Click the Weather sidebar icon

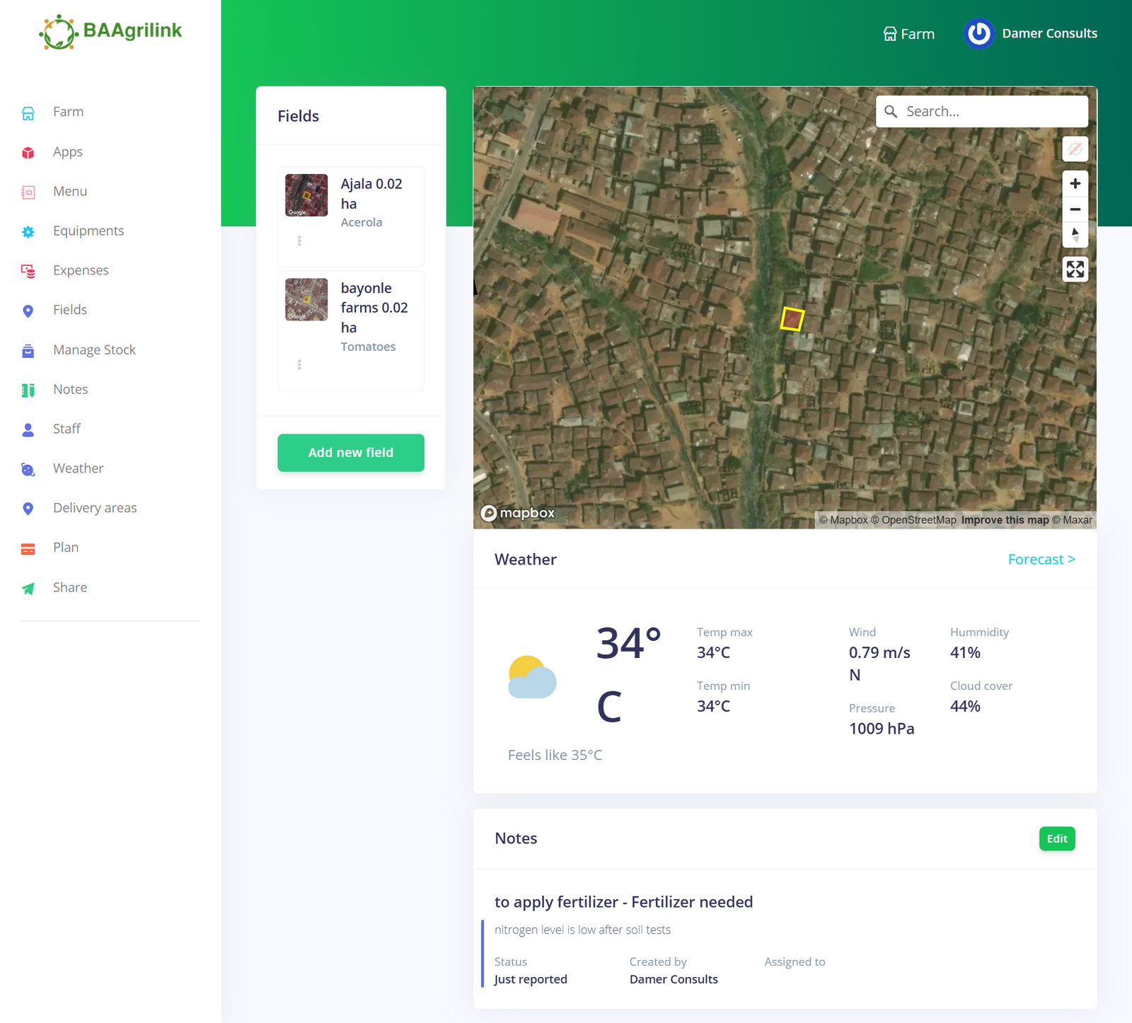pyautogui.click(x=28, y=469)
